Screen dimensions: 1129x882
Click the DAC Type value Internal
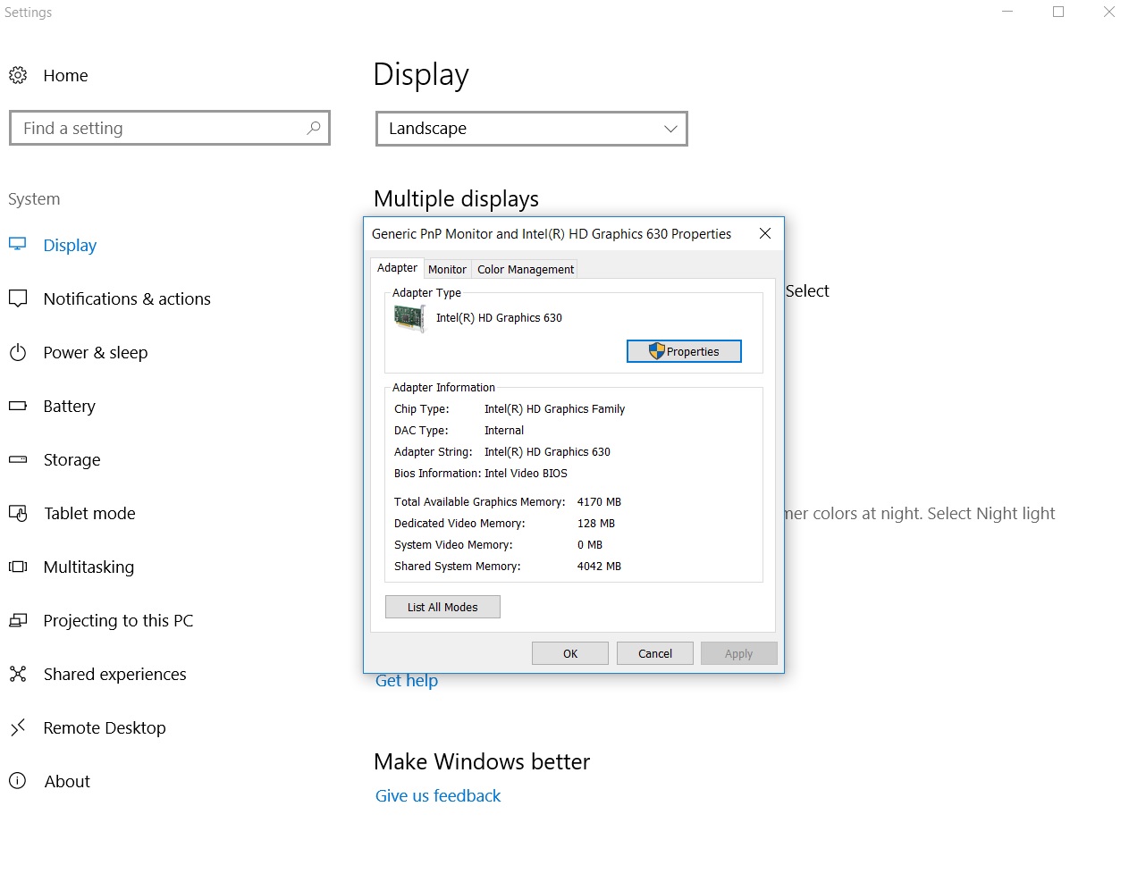504,431
